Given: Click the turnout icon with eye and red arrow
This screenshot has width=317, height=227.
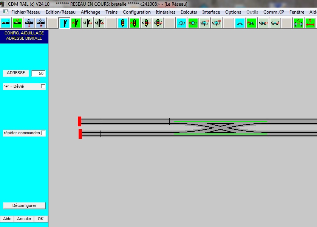Looking at the screenshot, I should 88,23.
